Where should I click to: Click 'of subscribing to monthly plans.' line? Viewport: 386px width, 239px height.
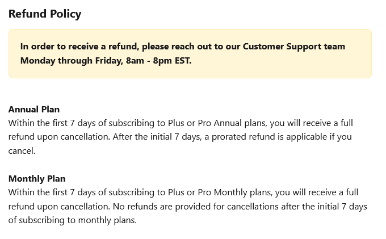(73, 220)
